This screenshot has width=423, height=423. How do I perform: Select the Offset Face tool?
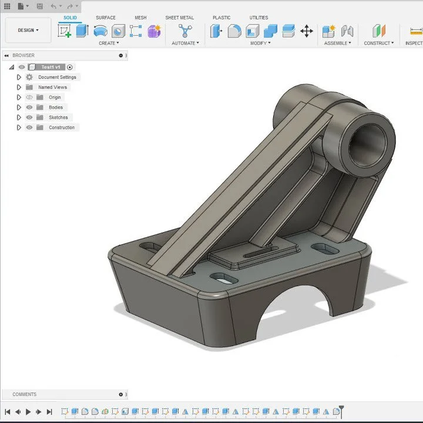pos(288,31)
